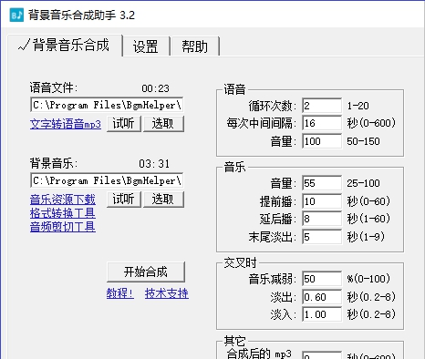Click 试听 button for 背景音乐
The image size is (425, 359).
coord(124,200)
